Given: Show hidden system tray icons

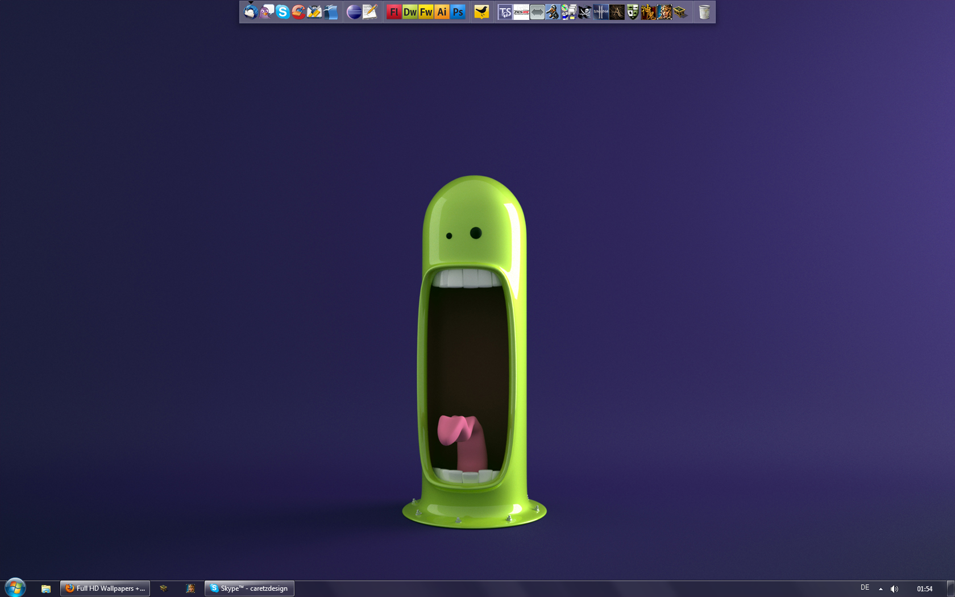Looking at the screenshot, I should point(881,589).
